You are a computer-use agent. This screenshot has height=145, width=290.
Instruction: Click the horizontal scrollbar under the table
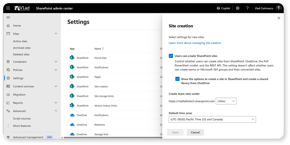tap(113, 137)
